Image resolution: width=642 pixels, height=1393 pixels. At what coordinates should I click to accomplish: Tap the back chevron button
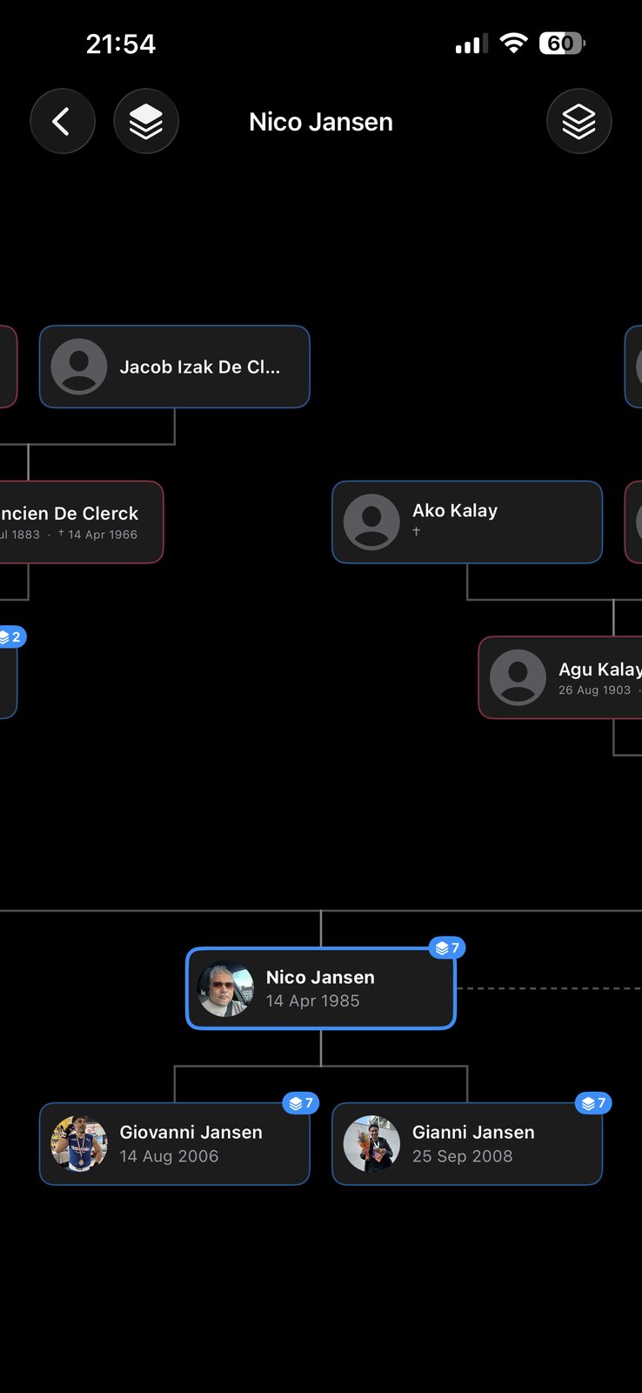click(63, 122)
